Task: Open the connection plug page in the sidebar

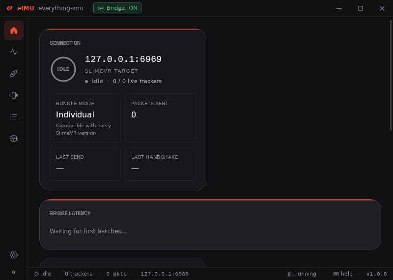Action: click(x=14, y=74)
